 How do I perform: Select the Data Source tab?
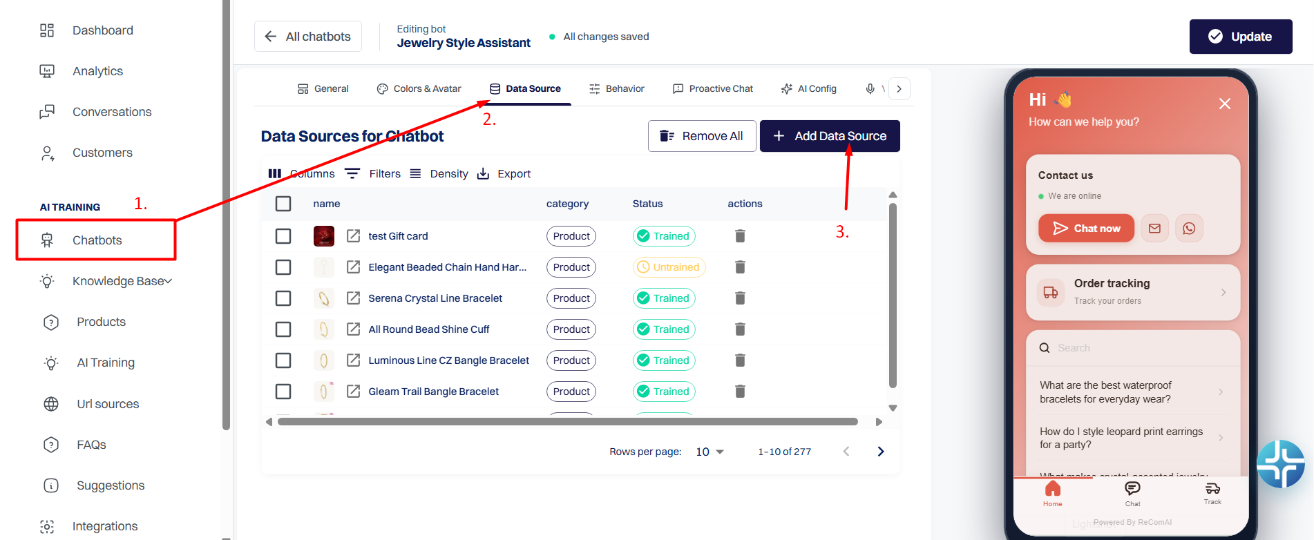point(525,88)
